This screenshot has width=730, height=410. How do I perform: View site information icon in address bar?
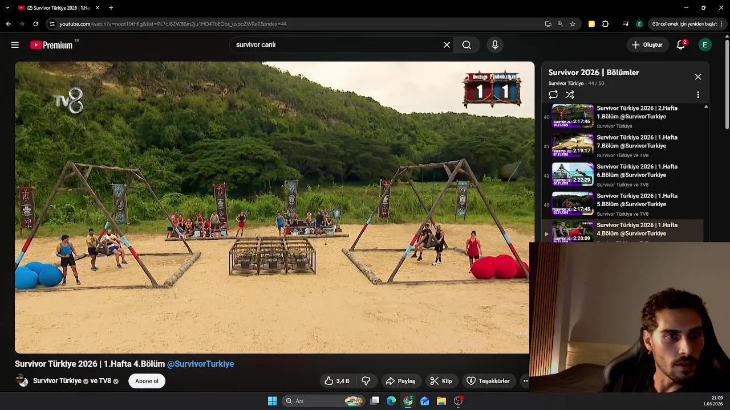(52, 24)
